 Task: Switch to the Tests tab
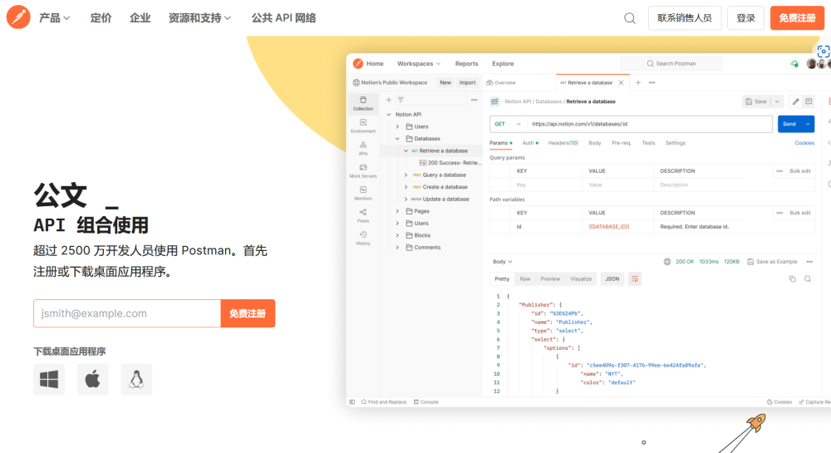point(648,143)
